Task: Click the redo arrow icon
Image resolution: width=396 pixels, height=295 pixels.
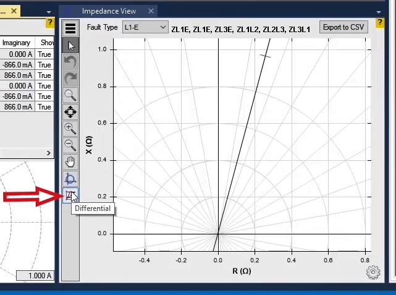Action: point(70,79)
